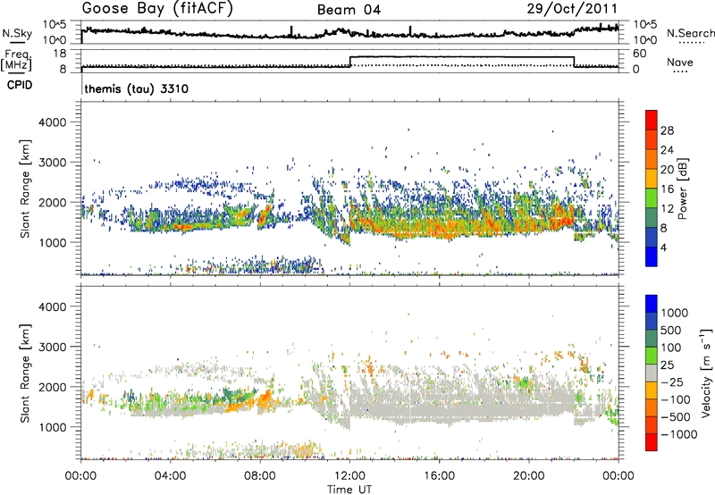Screen dimensions: 715x495
Task: Click the frequency step-up at 12:00 UT
Action: click(x=349, y=62)
